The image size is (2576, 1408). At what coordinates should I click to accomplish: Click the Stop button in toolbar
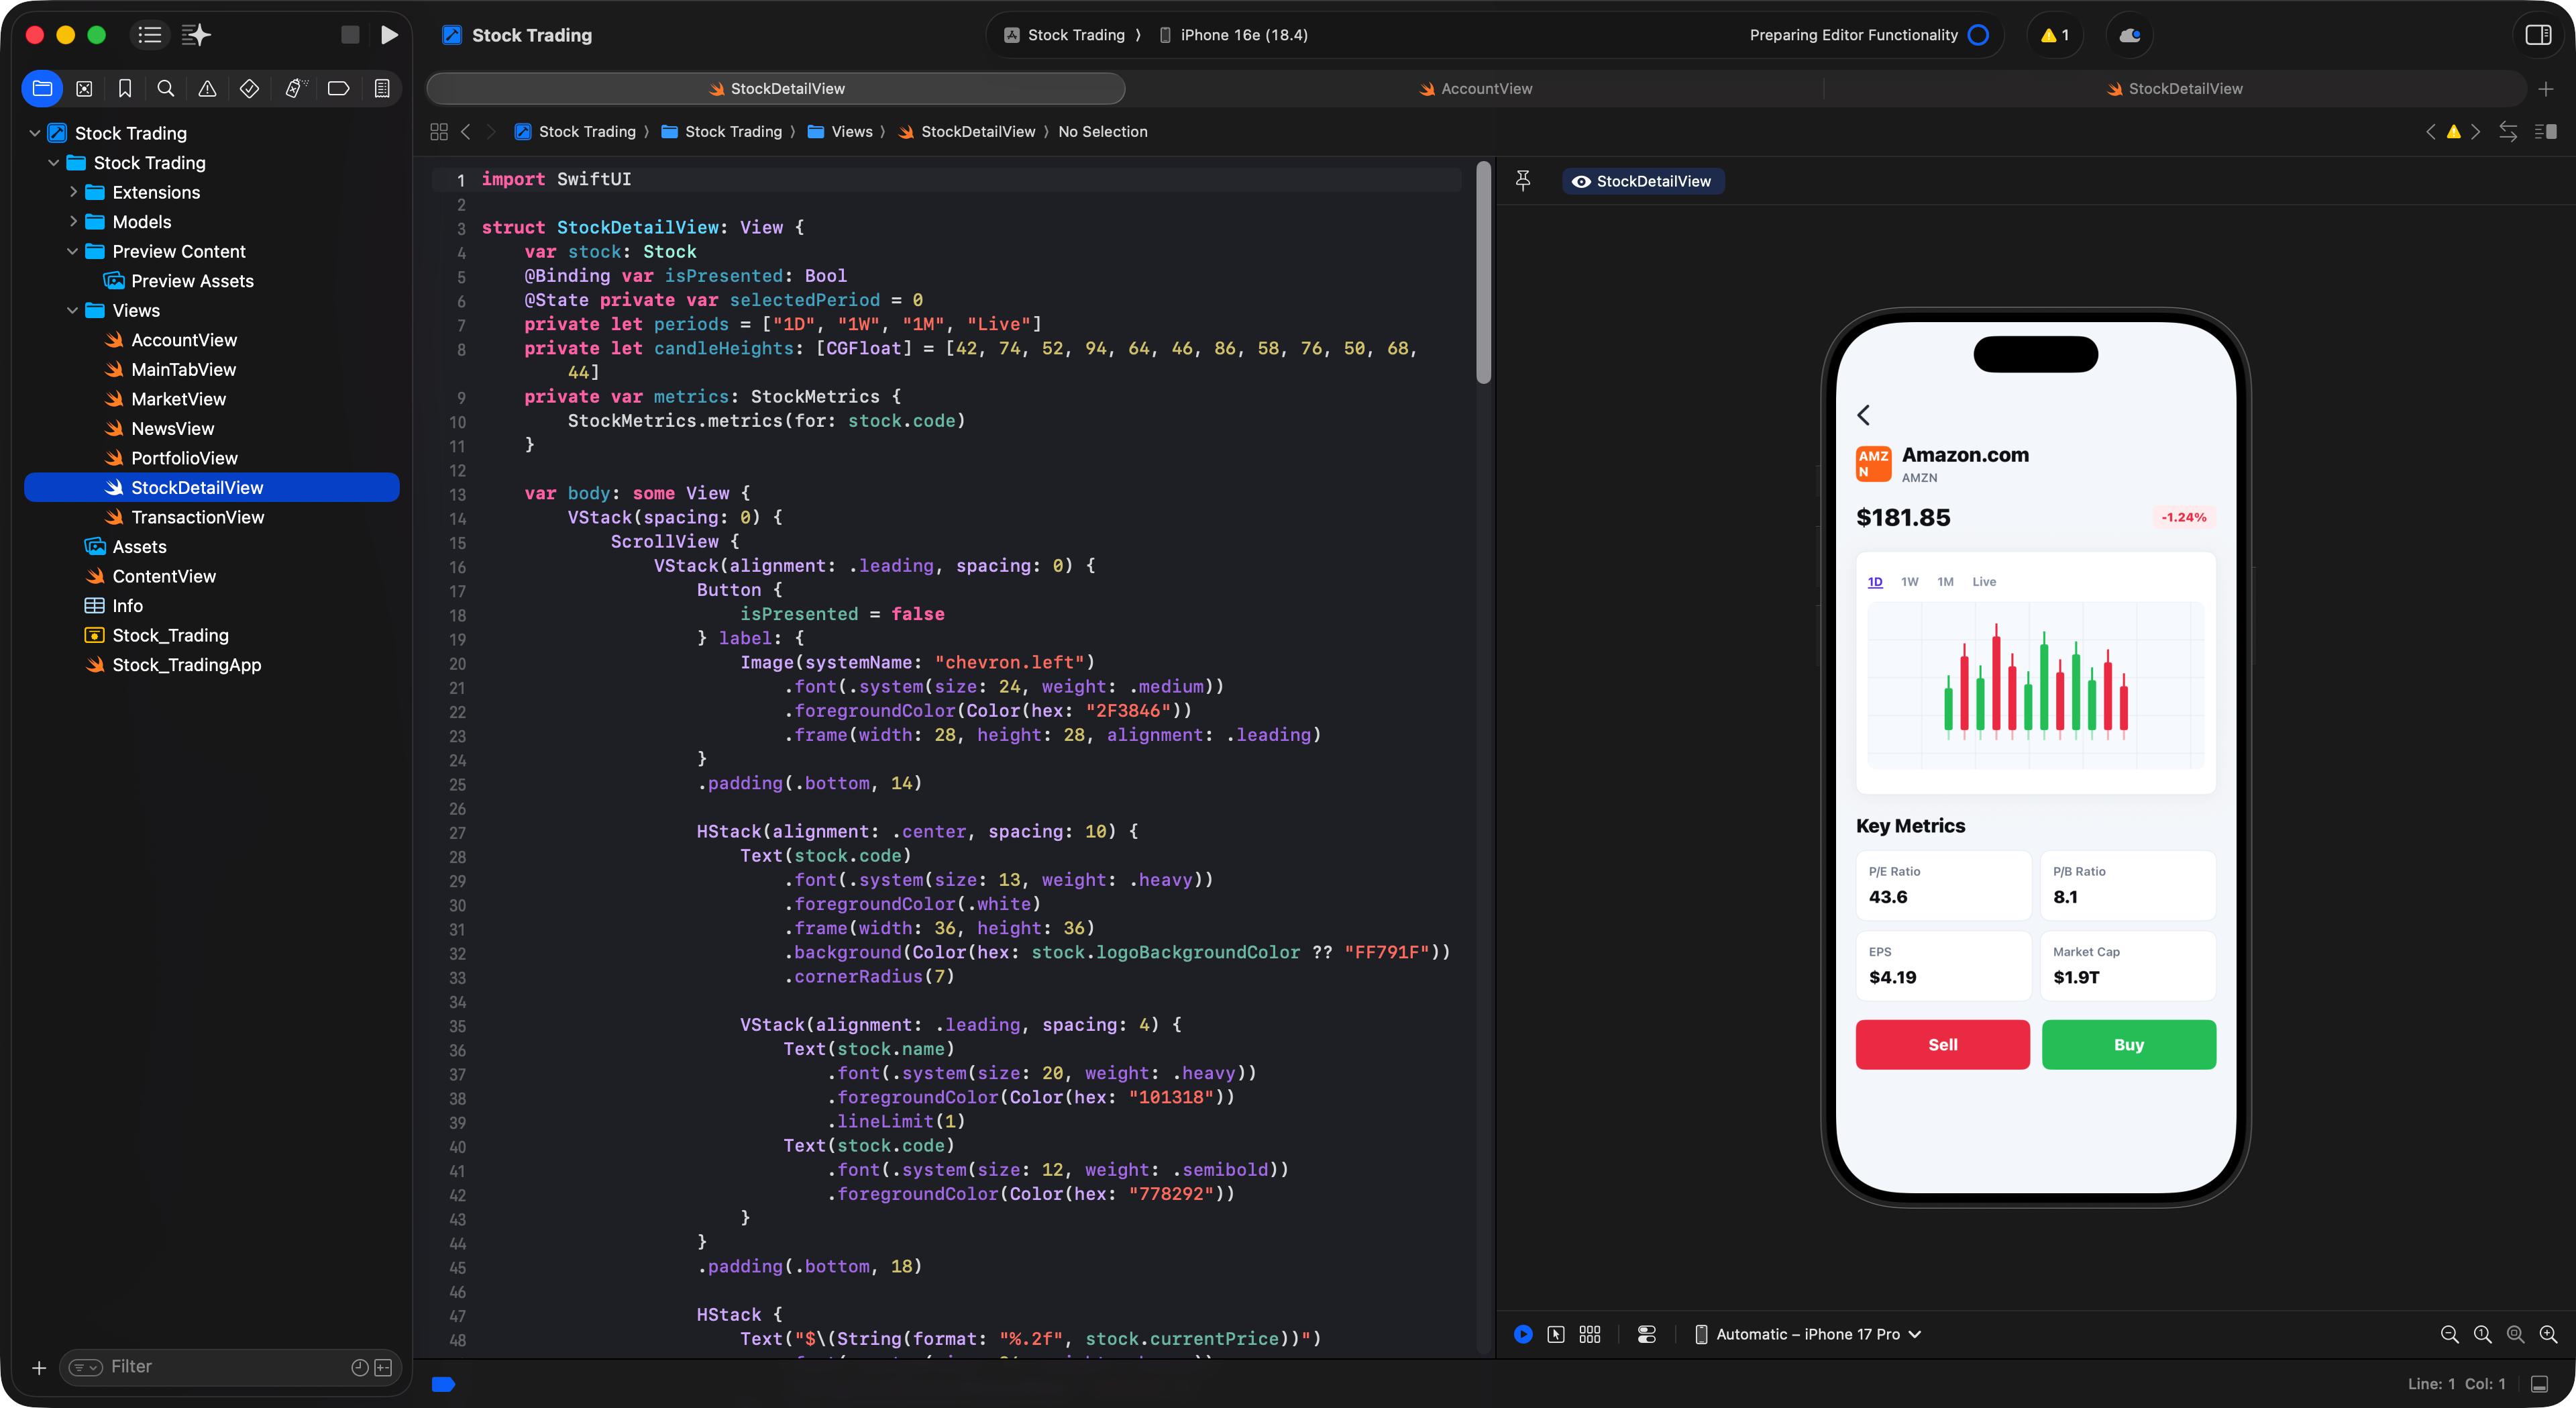click(350, 35)
